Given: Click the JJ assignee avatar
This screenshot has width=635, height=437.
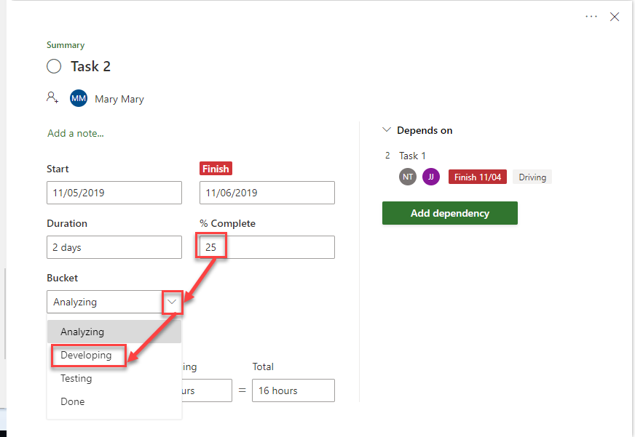Looking at the screenshot, I should [x=431, y=177].
